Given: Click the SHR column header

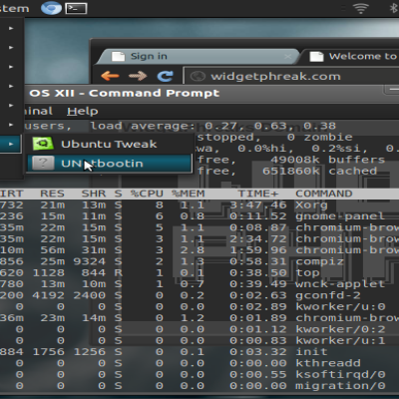Looking at the screenshot, I should point(94,194).
